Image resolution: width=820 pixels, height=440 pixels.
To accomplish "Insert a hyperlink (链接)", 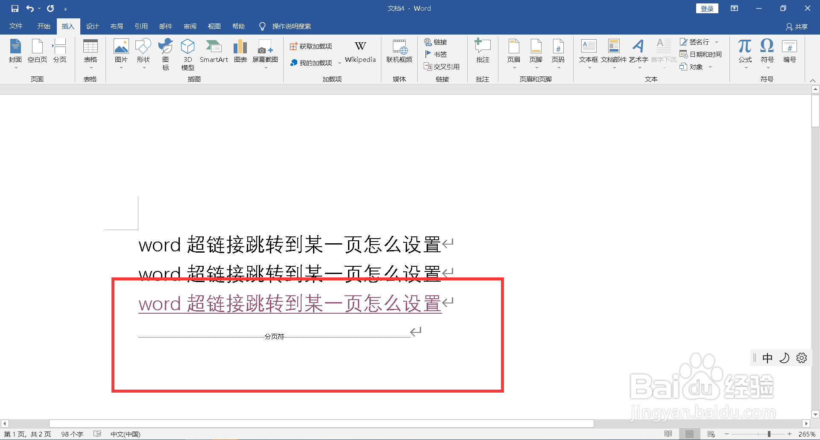I will click(436, 42).
